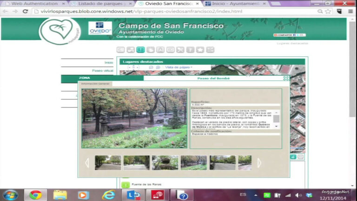Screen dimensions: 357x201
Task: Open a new browser tab
Action: (276, 4)
